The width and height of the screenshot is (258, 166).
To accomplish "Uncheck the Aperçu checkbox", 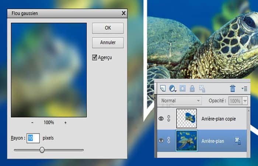I will (94, 57).
